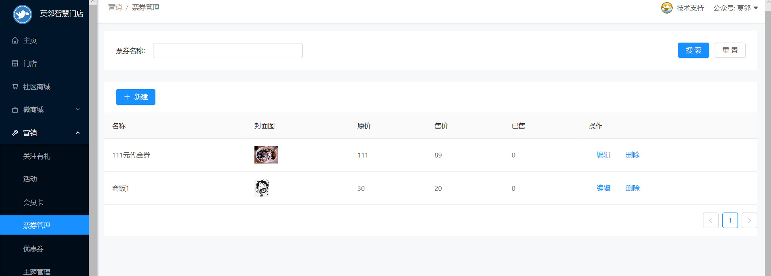
Task: Click the store icon beside 门店
Action: tap(15, 63)
